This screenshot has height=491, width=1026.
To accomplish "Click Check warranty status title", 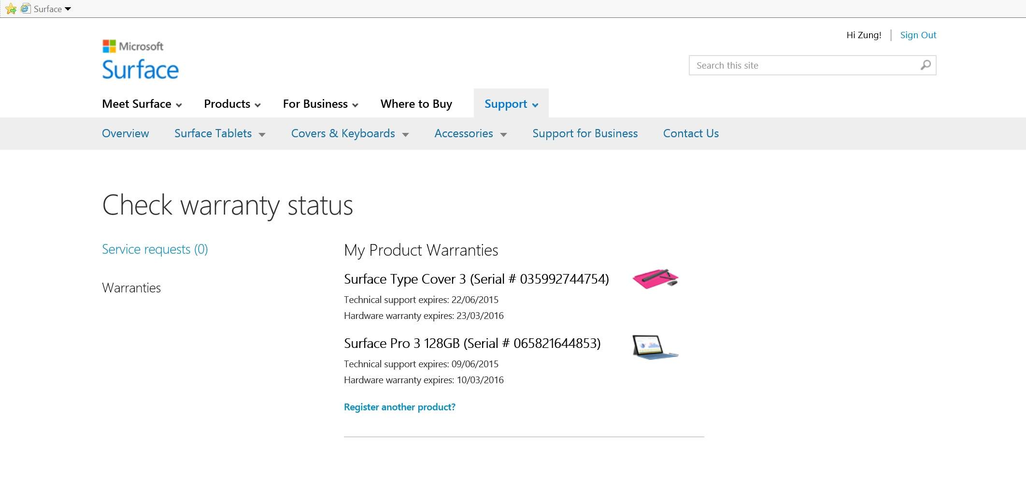I will click(x=228, y=205).
